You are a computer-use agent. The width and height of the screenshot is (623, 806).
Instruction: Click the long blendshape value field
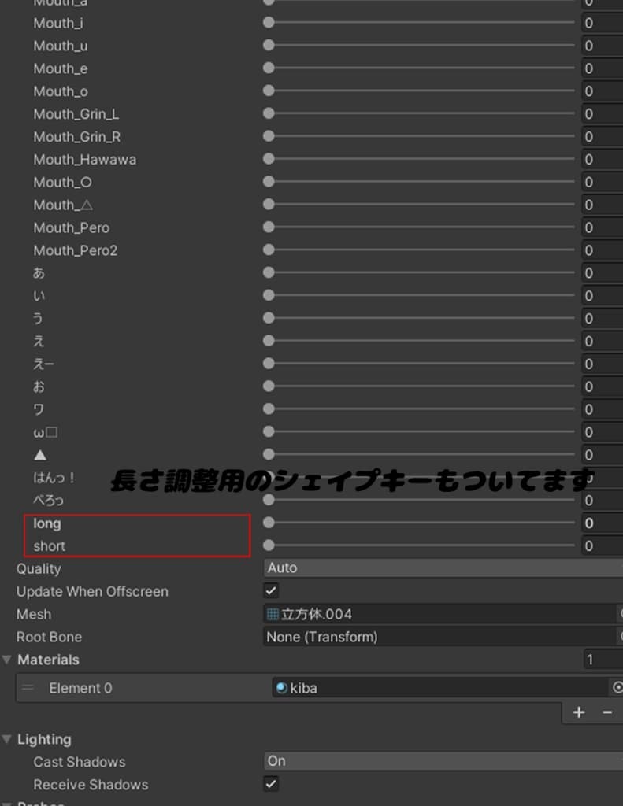(x=602, y=523)
